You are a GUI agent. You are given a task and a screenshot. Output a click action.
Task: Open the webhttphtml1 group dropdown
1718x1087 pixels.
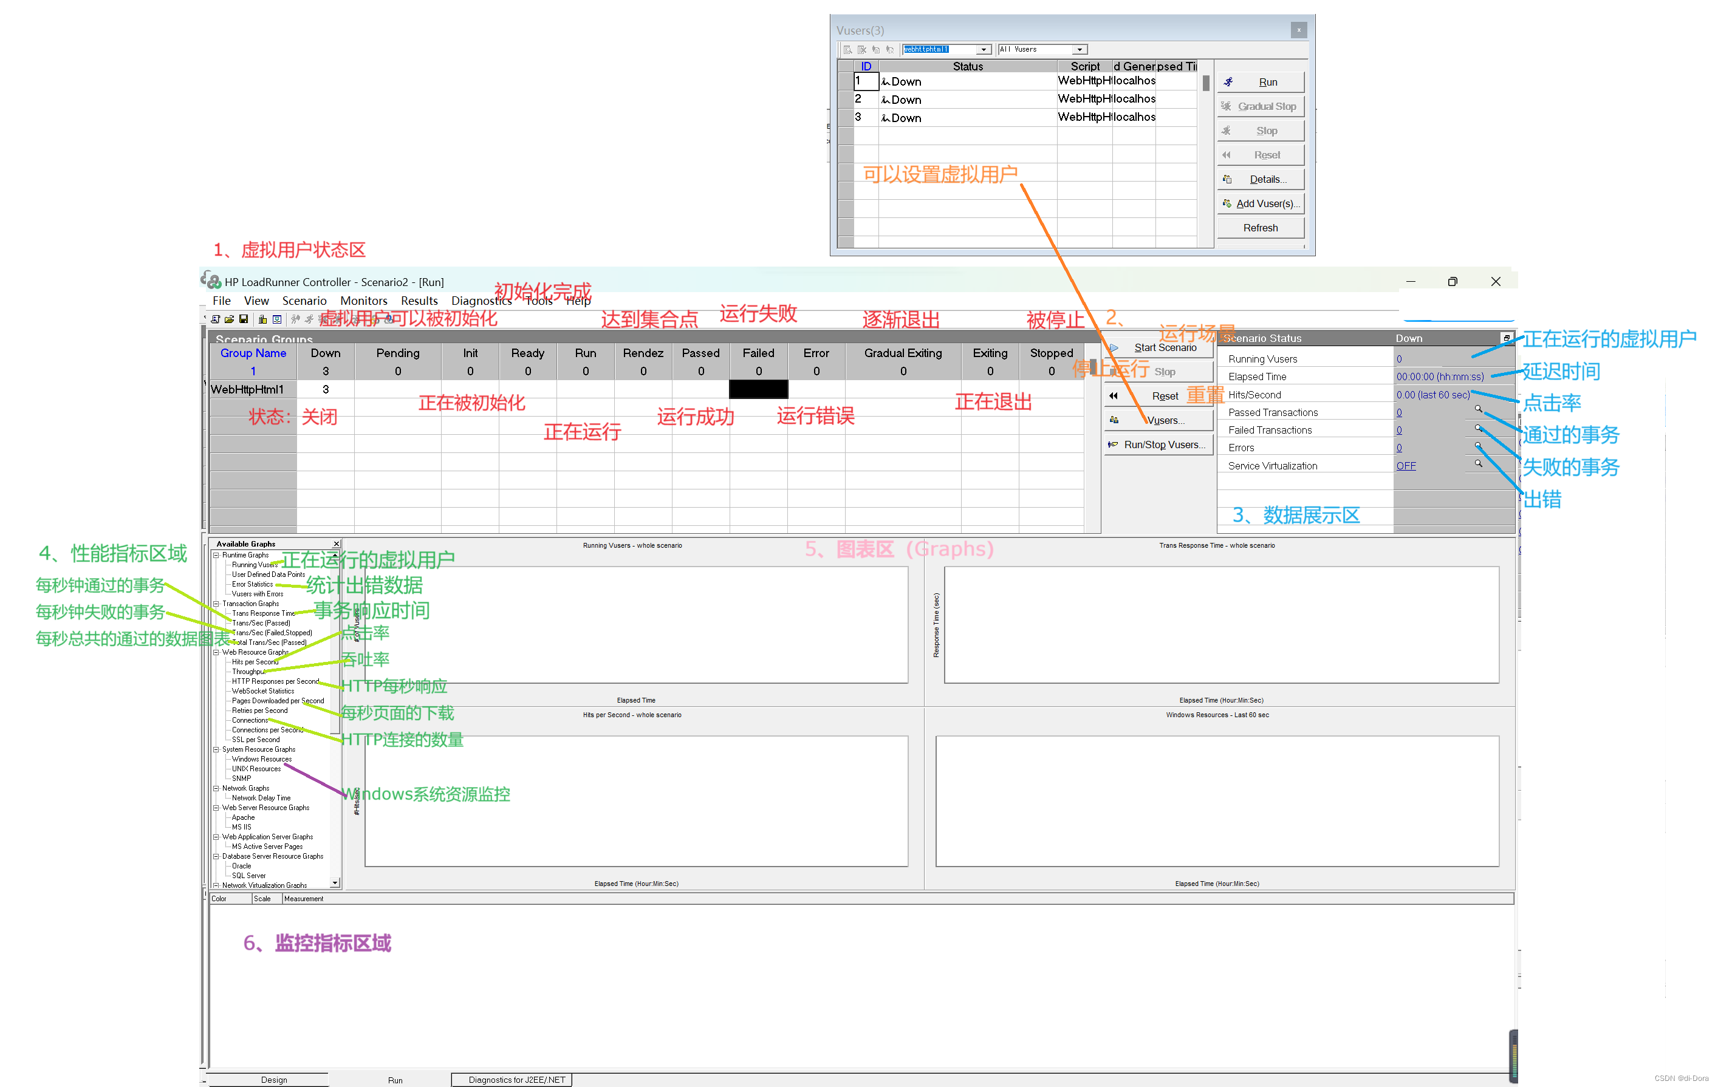tap(984, 49)
